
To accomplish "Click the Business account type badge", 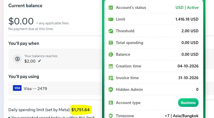I will click(188, 103).
